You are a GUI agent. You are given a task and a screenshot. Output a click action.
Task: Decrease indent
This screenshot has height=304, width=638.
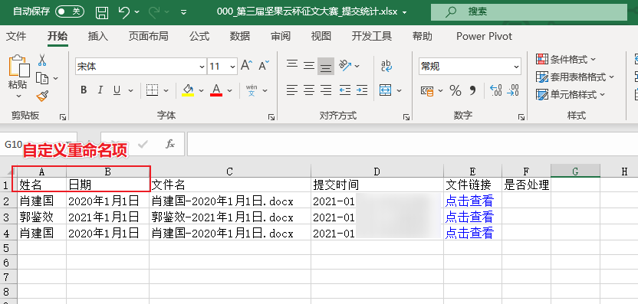(345, 90)
